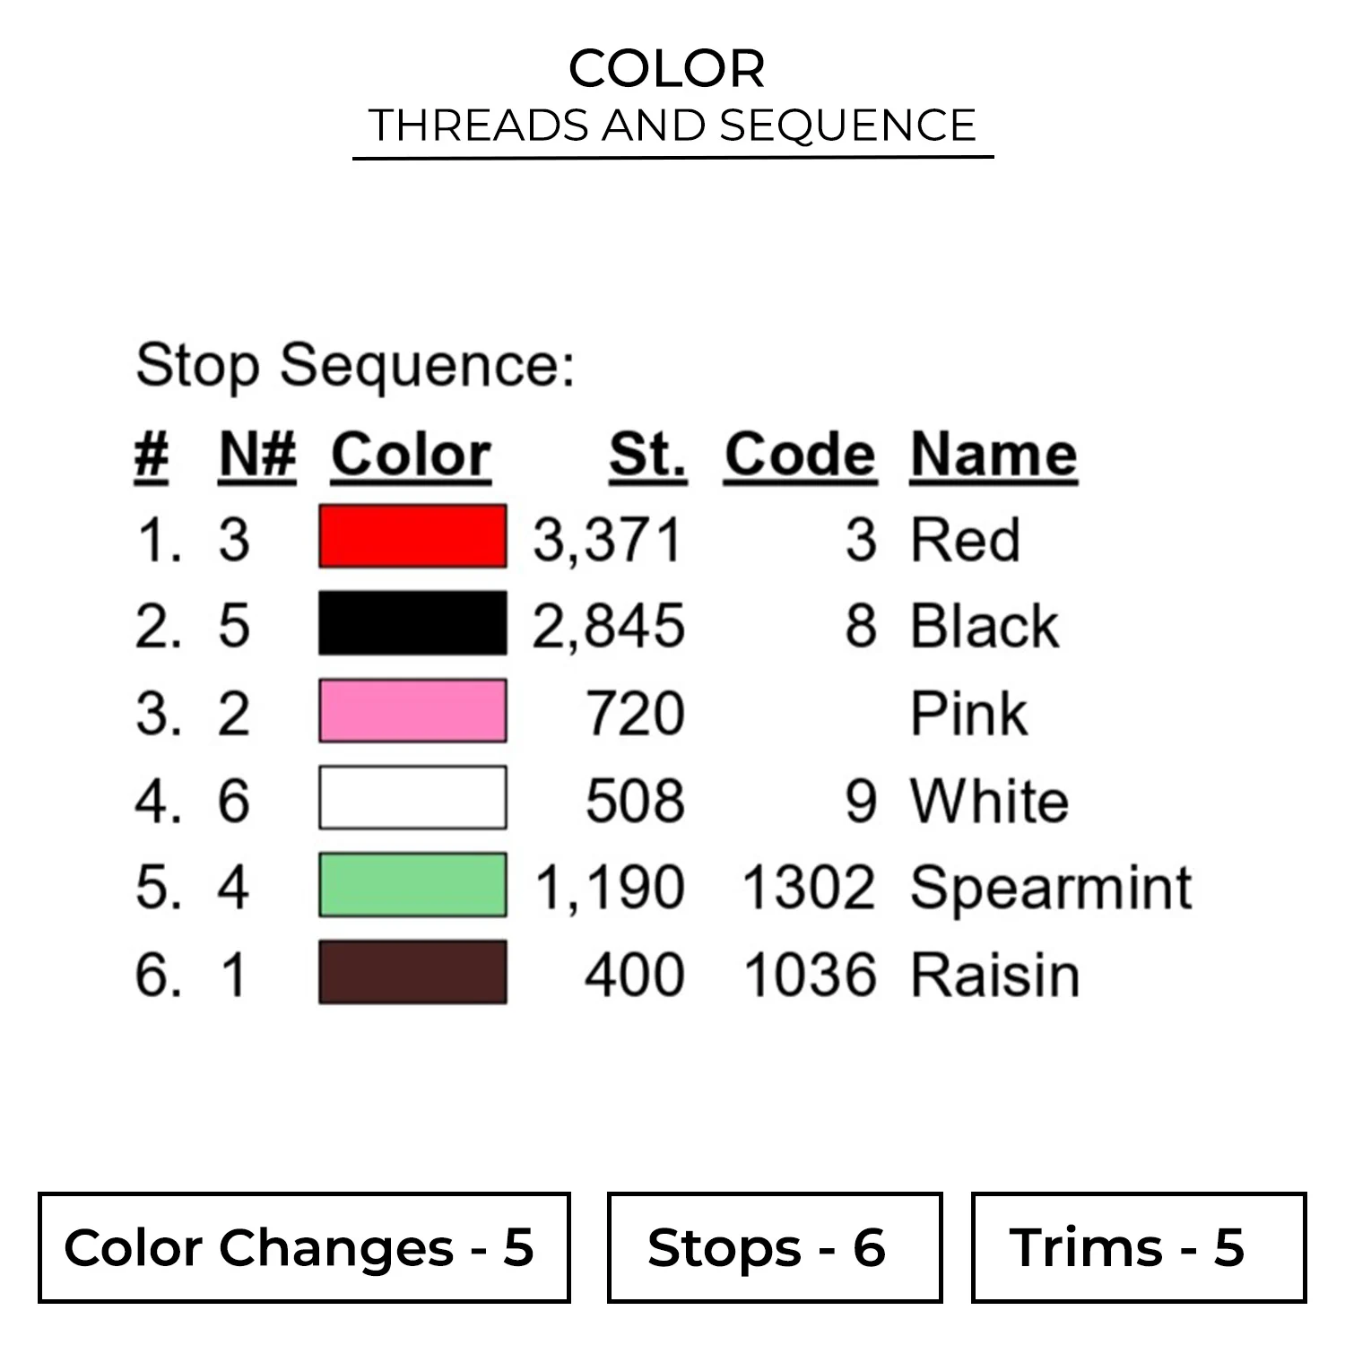Choose the spearmint green swatch
Viewport: 1345px width, 1345px height.
point(412,885)
